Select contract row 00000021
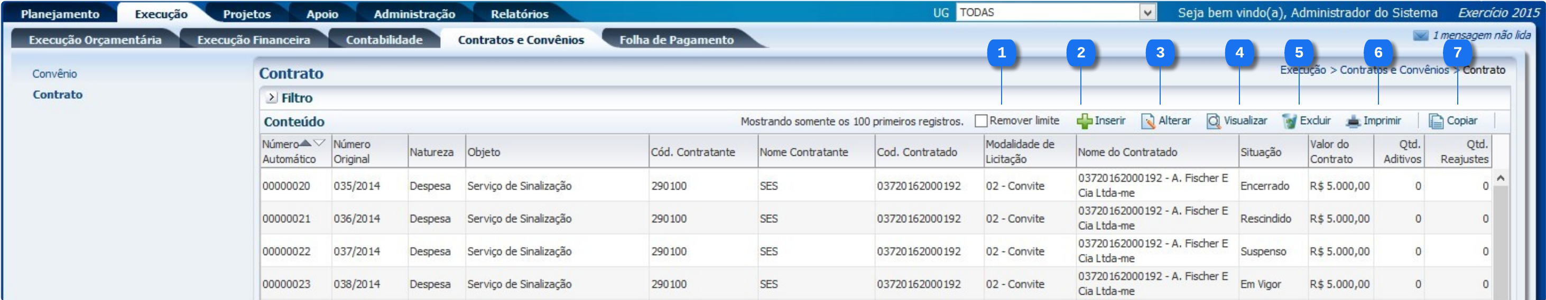 [x=286, y=219]
